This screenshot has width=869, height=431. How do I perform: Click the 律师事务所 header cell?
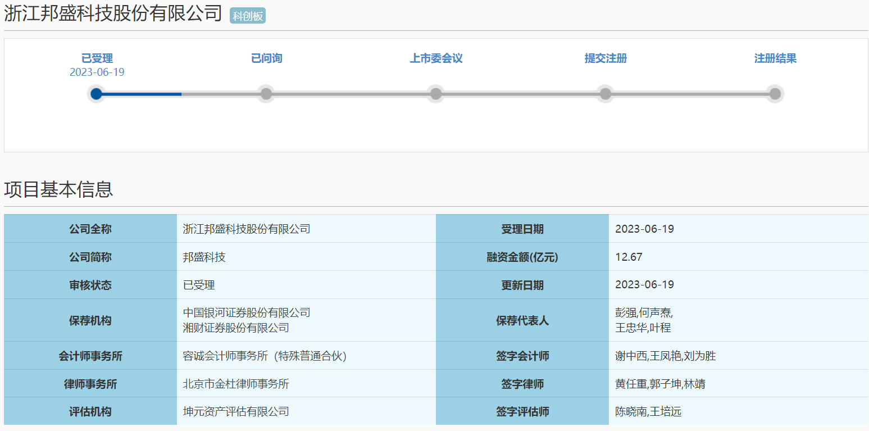pyautogui.click(x=90, y=384)
